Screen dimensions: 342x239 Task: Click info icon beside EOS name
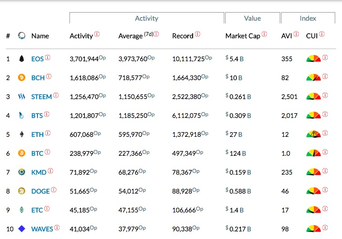47,58
